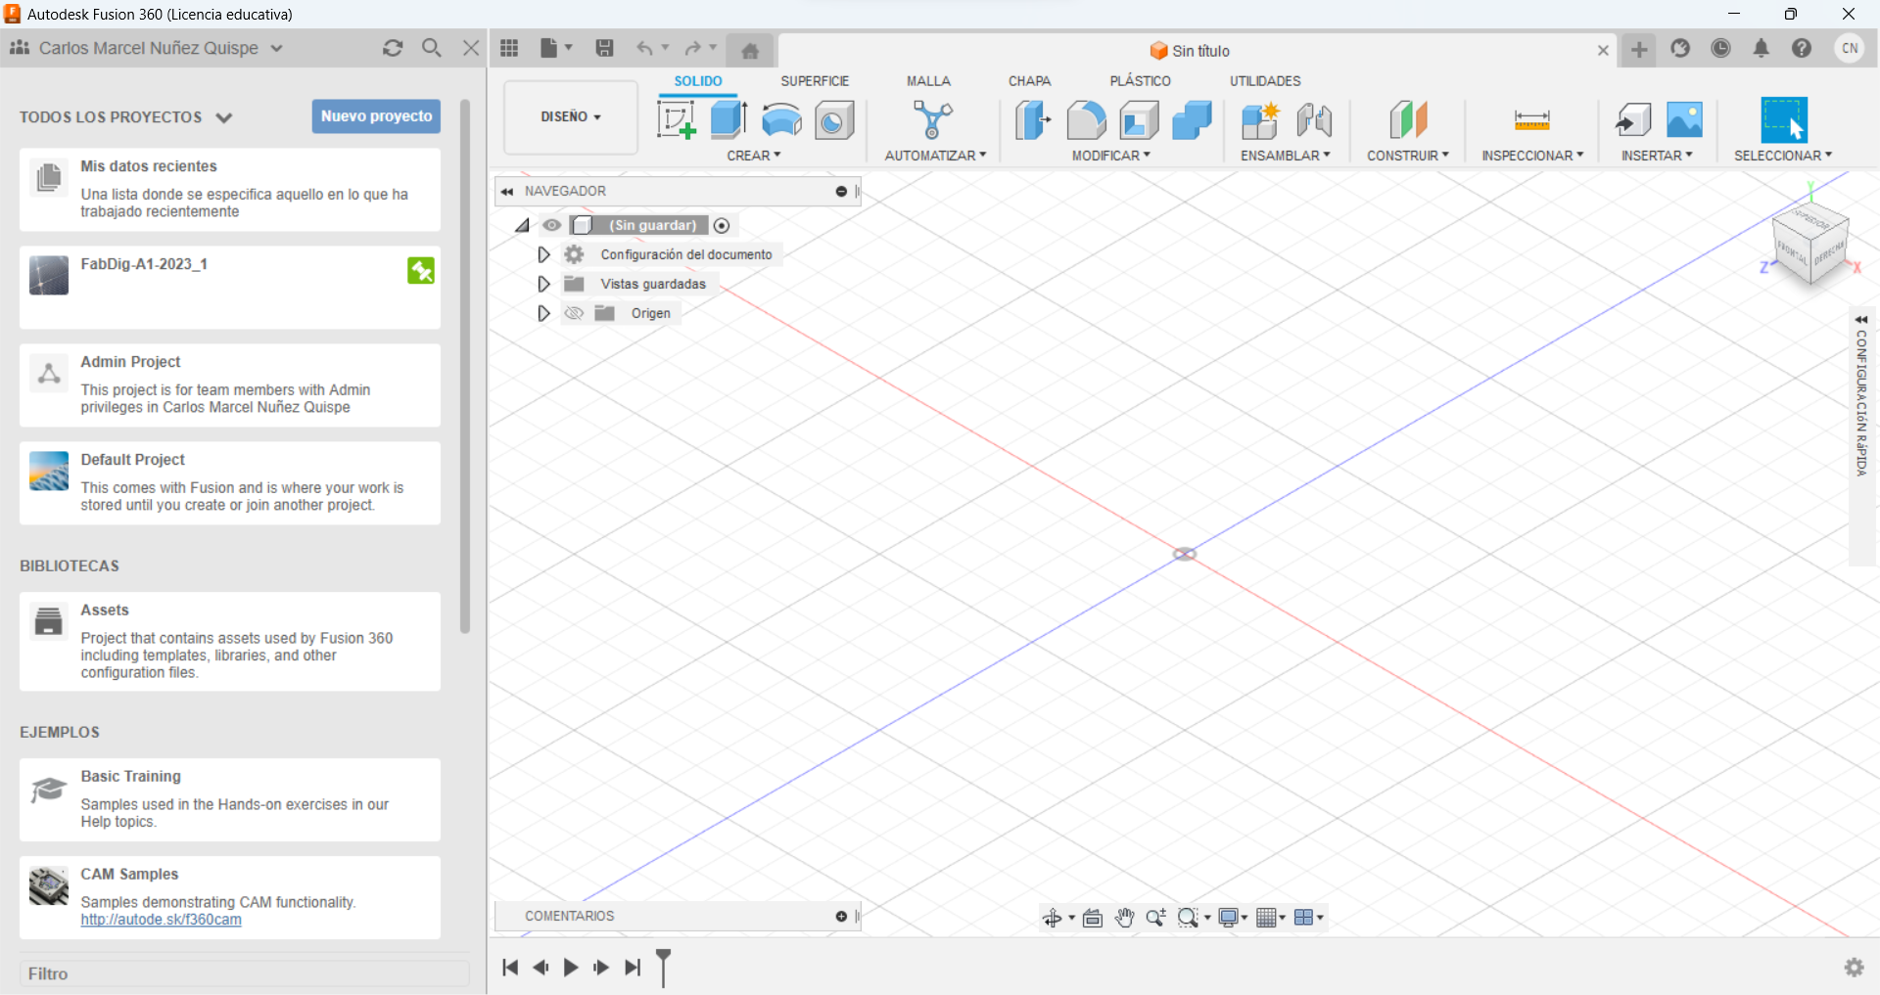Select the Fillet tool

pyautogui.click(x=1086, y=120)
